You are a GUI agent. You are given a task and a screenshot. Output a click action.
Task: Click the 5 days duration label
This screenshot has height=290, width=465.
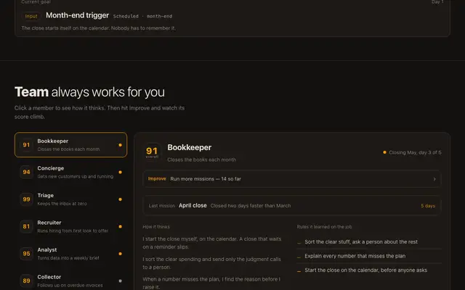(x=428, y=206)
